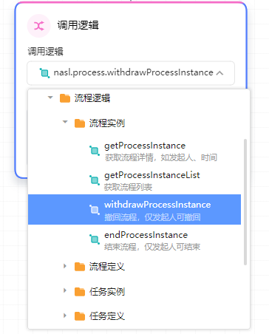Image resolution: width=269 pixels, height=334 pixels.
Task: Click the 流程定义 folder label
Action: [107, 267]
